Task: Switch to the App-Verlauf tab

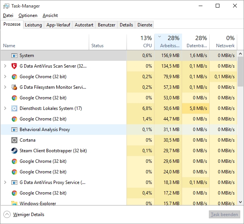Action: tap(58, 25)
